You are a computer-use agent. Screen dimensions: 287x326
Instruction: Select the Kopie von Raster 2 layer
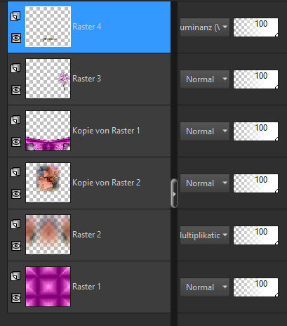89,183
